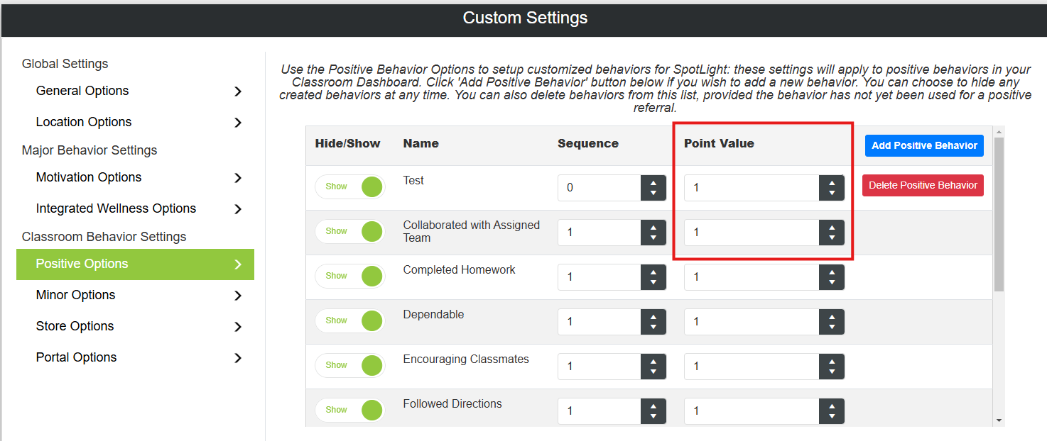Increase Sequence for Followed Directions
The height and width of the screenshot is (441, 1047).
pyautogui.click(x=653, y=406)
